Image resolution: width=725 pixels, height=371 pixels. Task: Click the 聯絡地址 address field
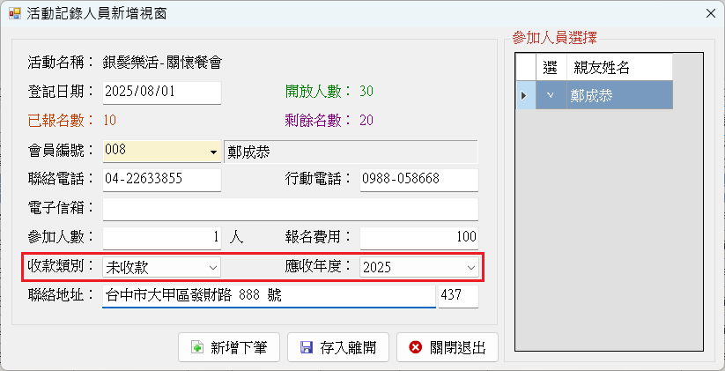pos(269,296)
